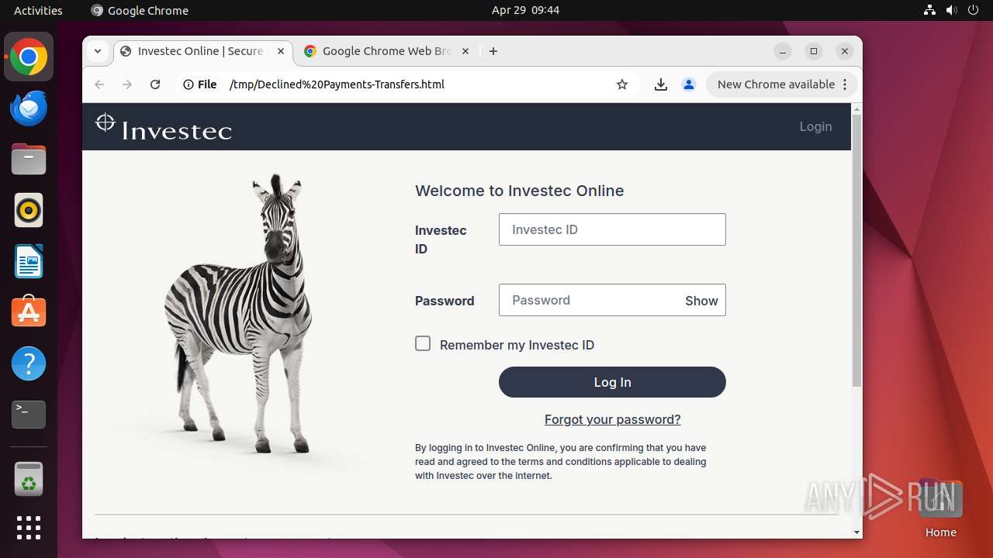Click the Log In button
Image resolution: width=993 pixels, height=558 pixels.
pos(612,382)
